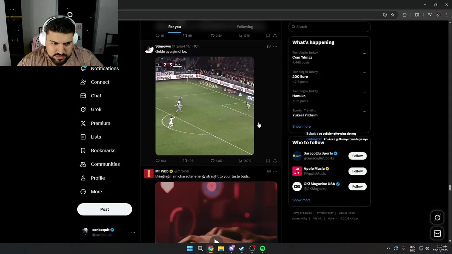This screenshot has width=452, height=254.
Task: Like the top post showing 3.6K likes
Action: pyautogui.click(x=216, y=36)
